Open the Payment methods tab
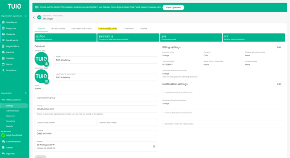Screen dimensions: 290x158 (x=81, y=29)
